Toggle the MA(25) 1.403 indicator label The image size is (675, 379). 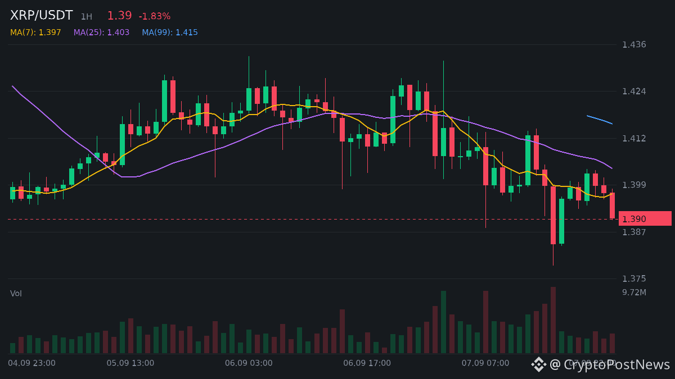[x=101, y=33]
